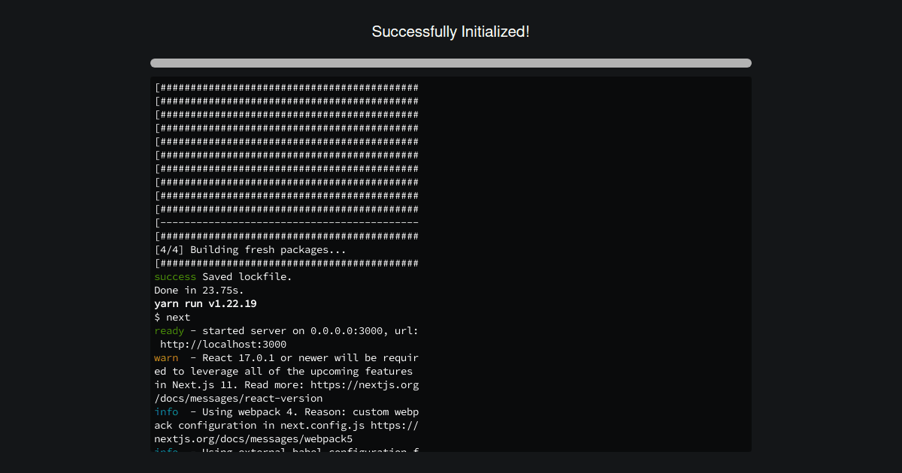
Task: Select the "$ next" command line
Action: pyautogui.click(x=172, y=318)
